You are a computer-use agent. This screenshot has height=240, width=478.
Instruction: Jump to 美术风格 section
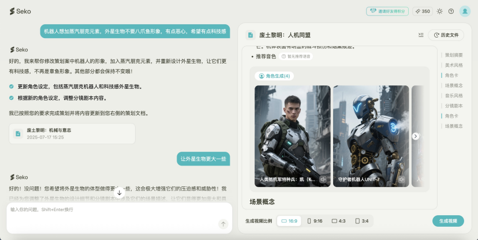pos(454,65)
